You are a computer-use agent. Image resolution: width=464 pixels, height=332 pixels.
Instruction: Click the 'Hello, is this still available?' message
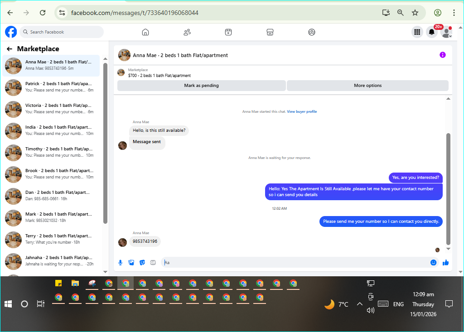159,130
